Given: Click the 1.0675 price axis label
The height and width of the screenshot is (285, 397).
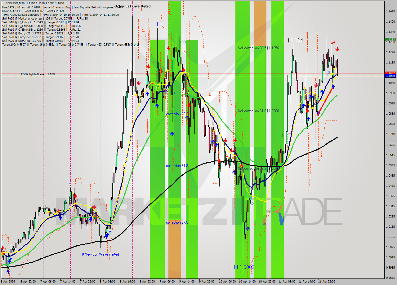Looking at the screenshot, I should [390, 145].
